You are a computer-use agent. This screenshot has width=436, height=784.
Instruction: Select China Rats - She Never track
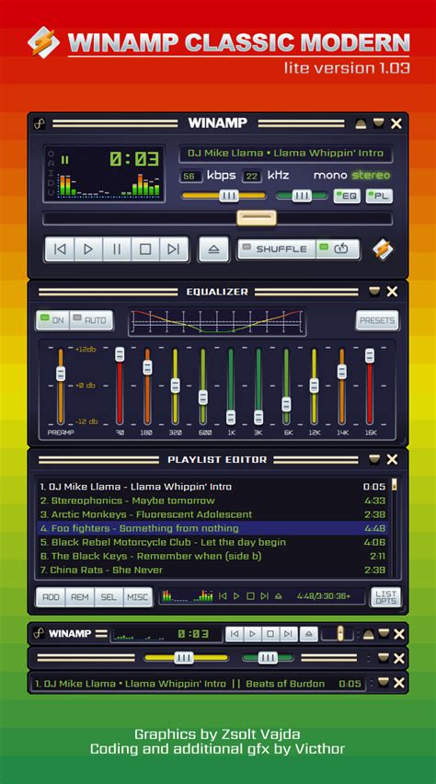213,570
